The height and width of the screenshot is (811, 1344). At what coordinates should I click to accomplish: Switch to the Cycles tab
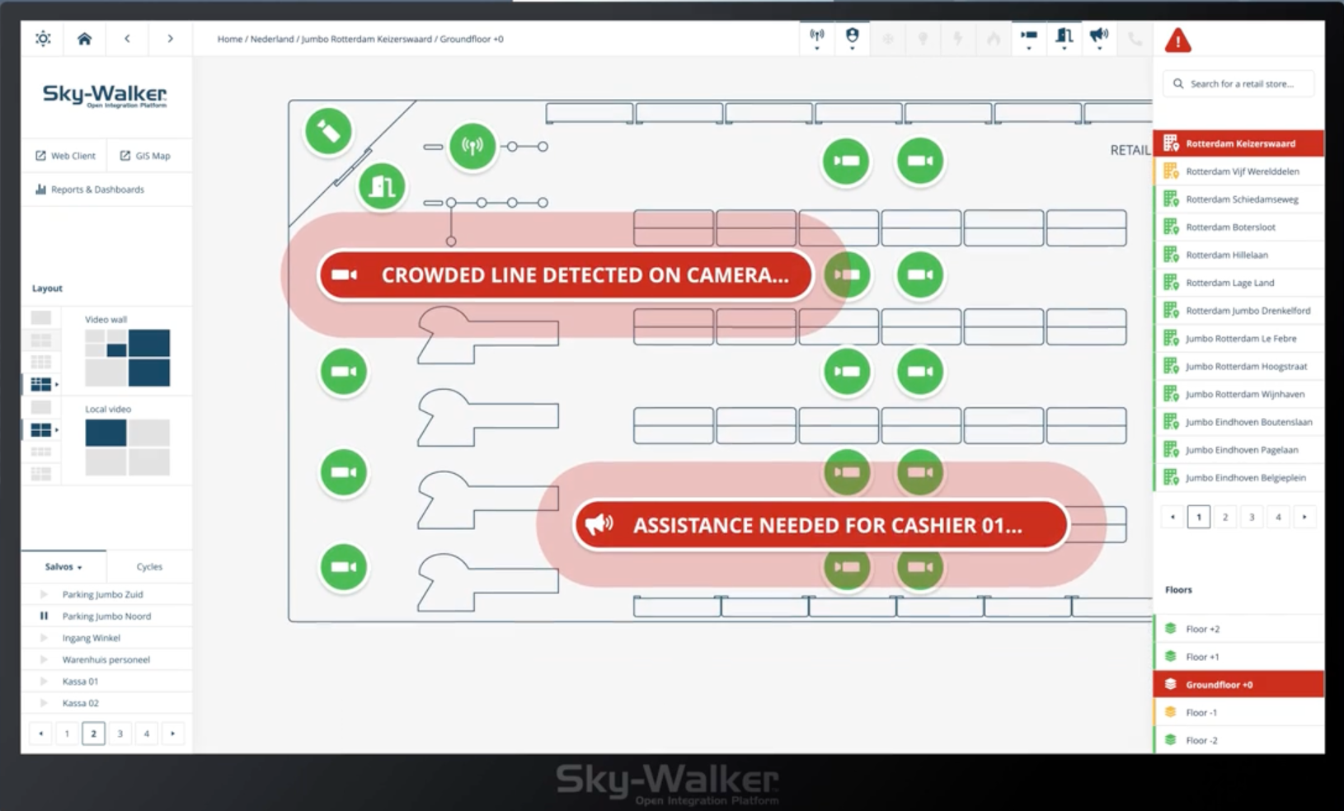coord(149,566)
